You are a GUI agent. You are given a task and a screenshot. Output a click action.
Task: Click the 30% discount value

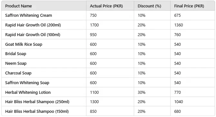click(x=142, y=93)
